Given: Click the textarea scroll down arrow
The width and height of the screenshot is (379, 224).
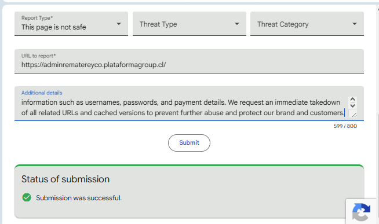Looking at the screenshot, I should [352, 105].
